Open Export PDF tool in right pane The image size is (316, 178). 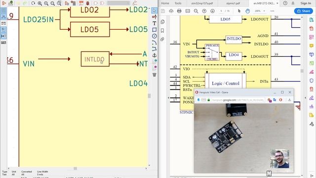(312, 20)
